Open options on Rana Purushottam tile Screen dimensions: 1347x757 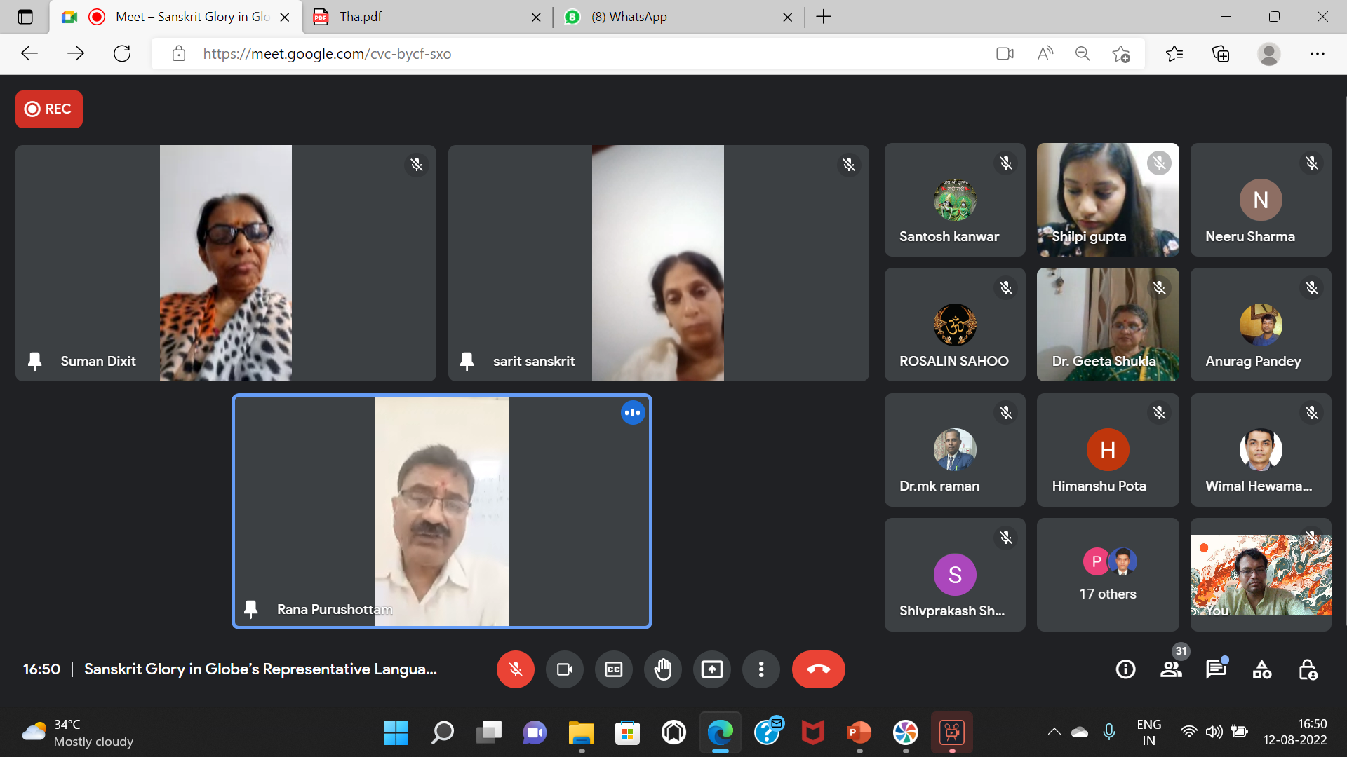coord(632,413)
